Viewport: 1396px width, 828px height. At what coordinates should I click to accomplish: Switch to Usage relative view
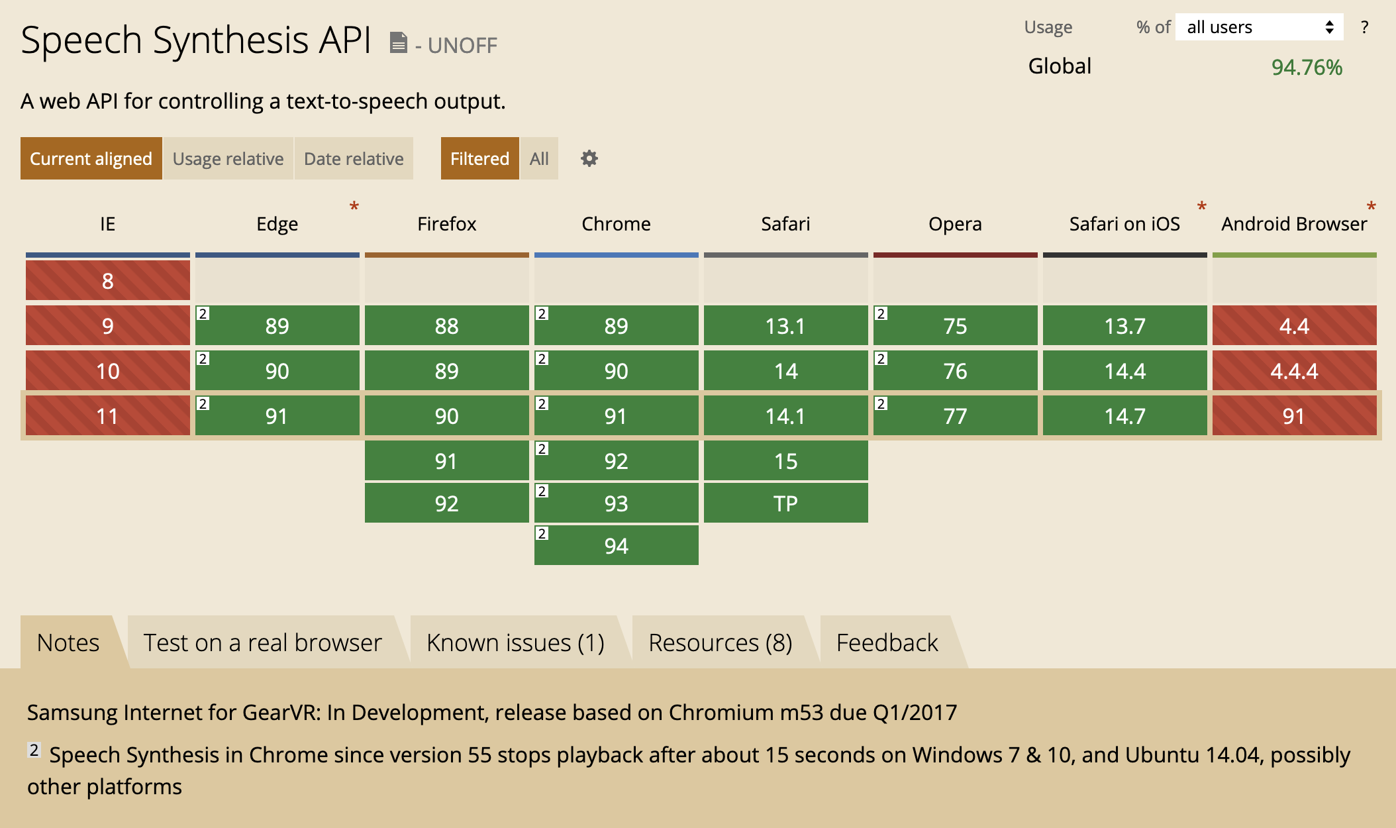coord(228,158)
